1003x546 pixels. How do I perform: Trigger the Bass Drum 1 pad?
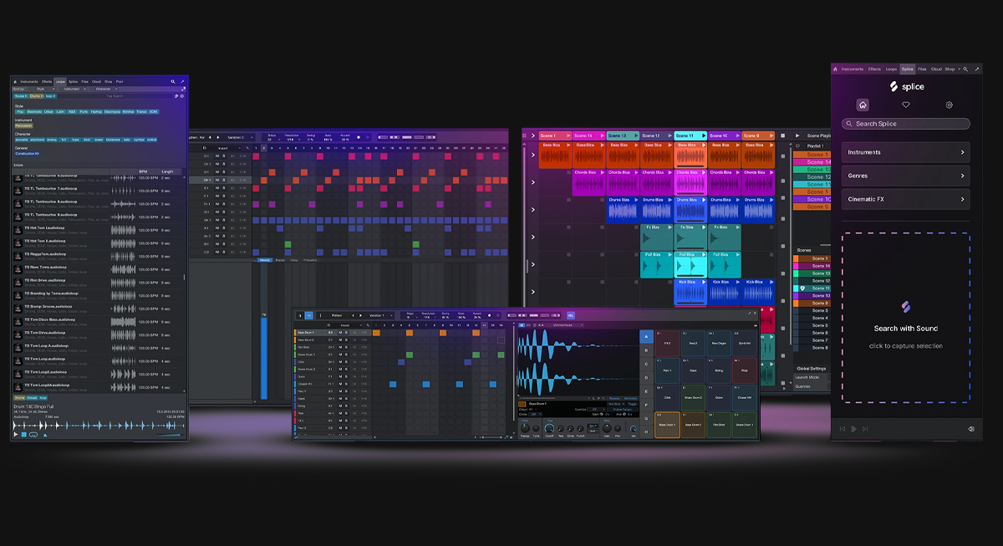click(667, 424)
